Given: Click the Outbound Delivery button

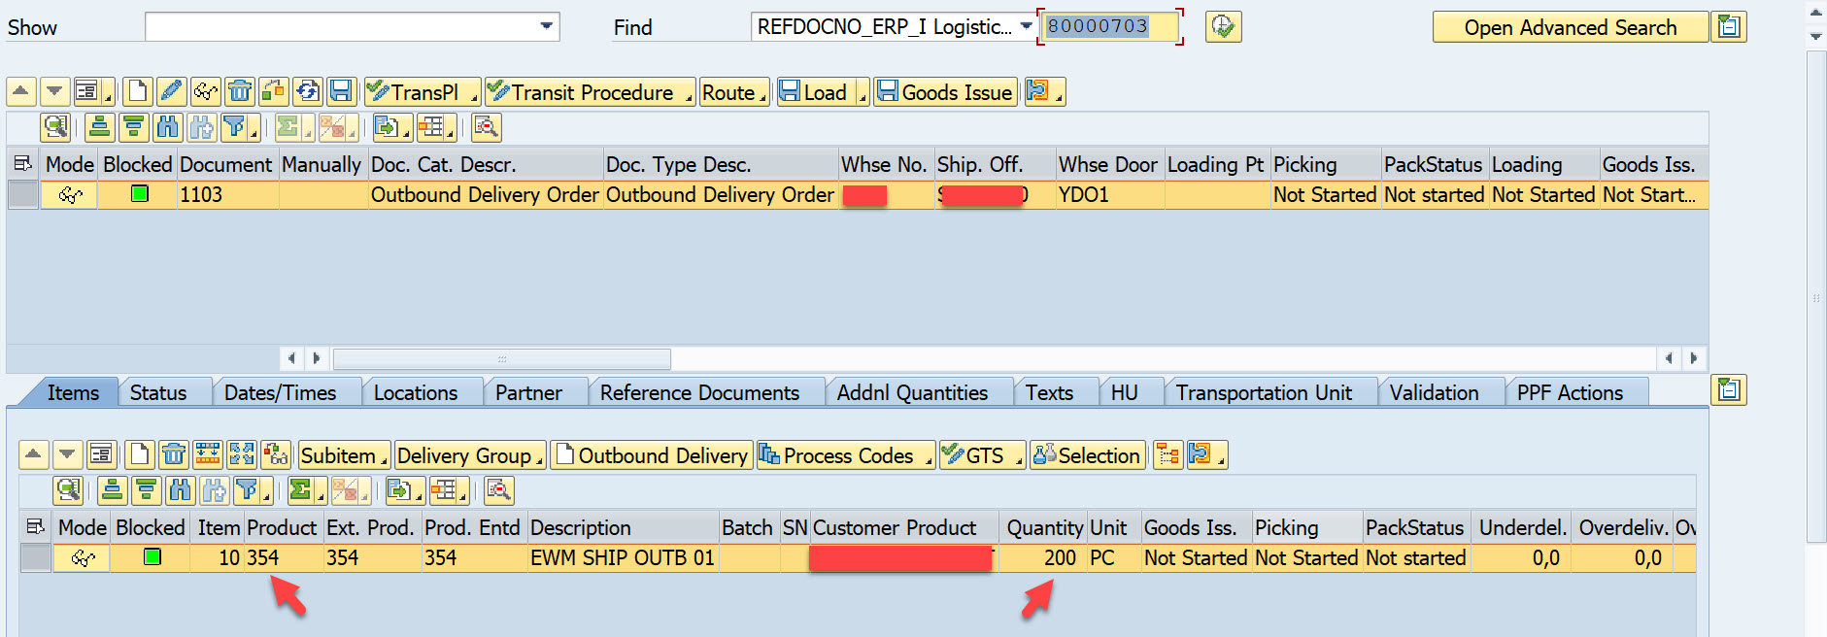Looking at the screenshot, I should [651, 454].
